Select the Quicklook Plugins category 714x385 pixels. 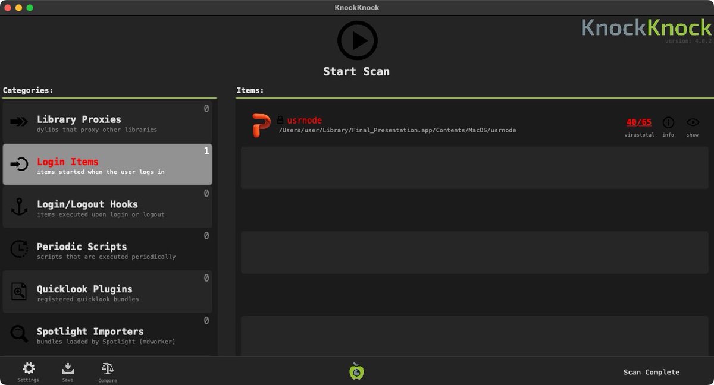point(107,292)
